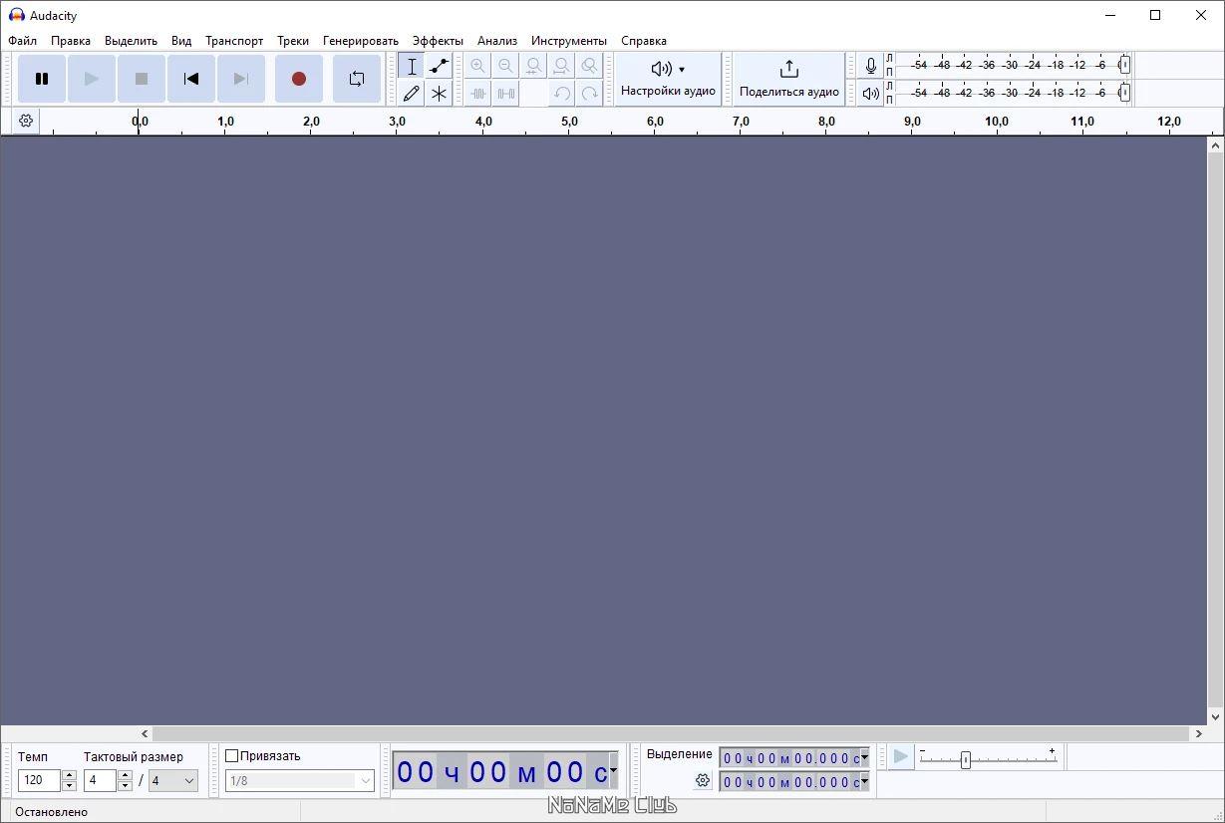Open the Настройки аудио dropdown
Screen dimensions: 1225x823
(668, 79)
